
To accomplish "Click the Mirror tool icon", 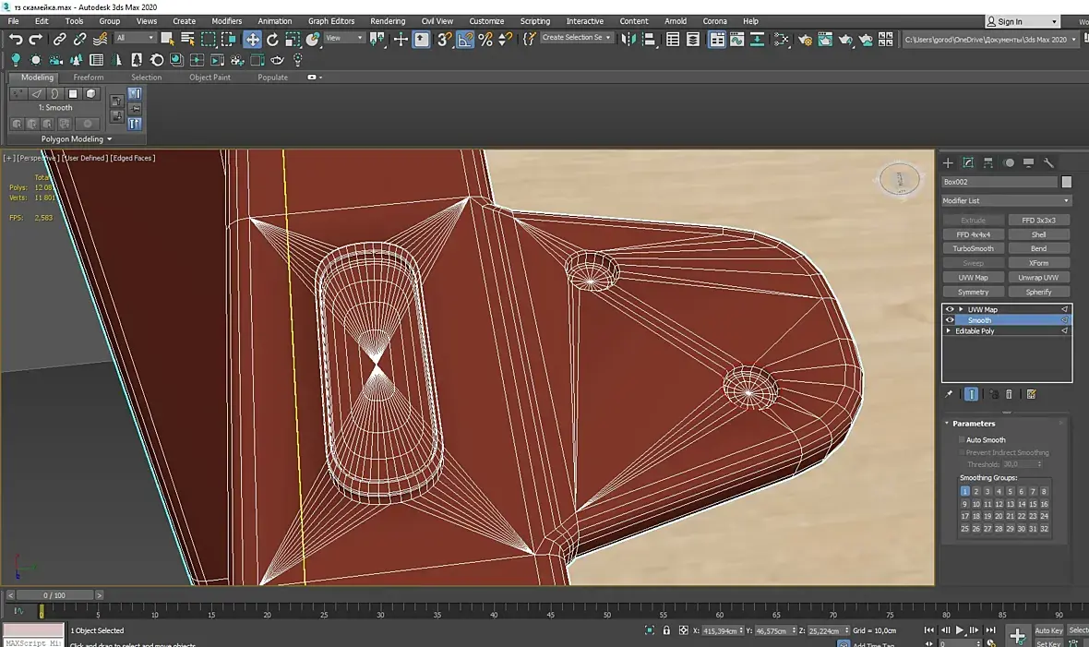I will 628,39.
